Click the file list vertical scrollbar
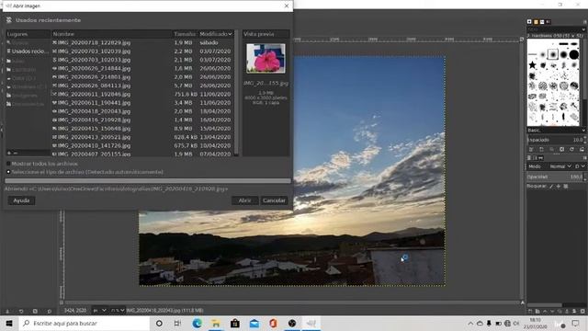 (236, 93)
